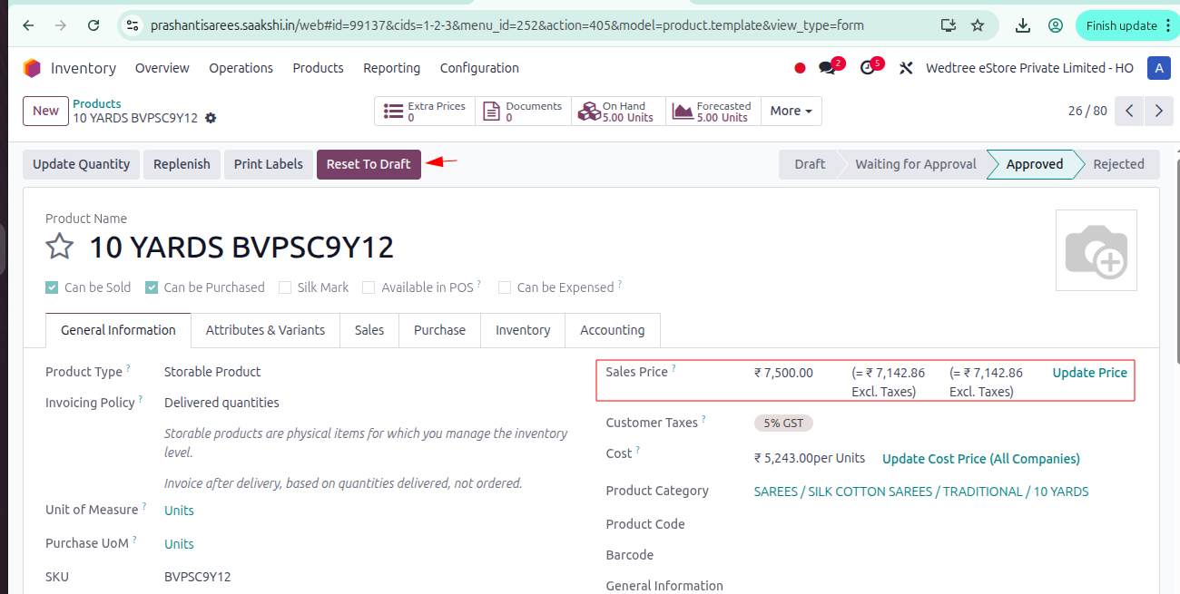Open the activities clock icon

[867, 68]
